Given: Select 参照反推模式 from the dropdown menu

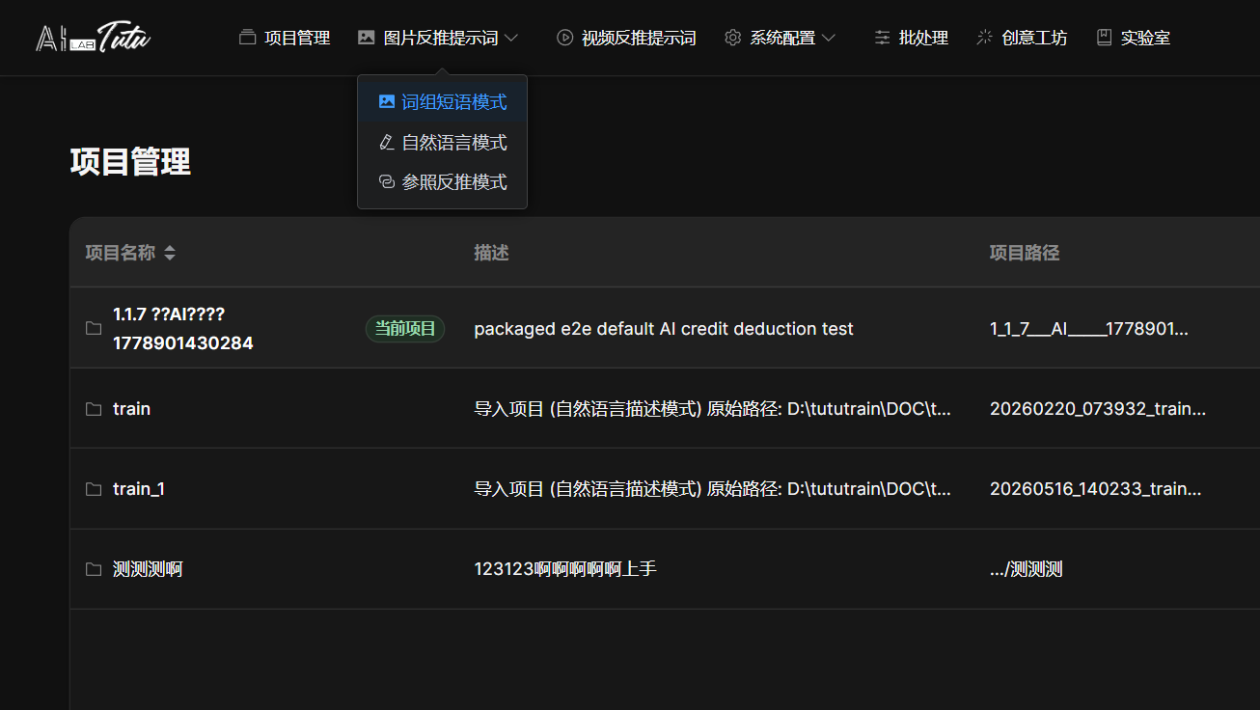Looking at the screenshot, I should (x=442, y=181).
